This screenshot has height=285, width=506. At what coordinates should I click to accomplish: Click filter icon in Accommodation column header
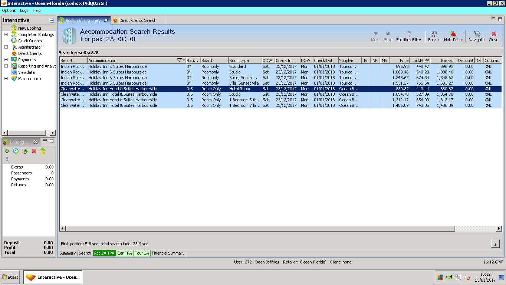point(179,60)
